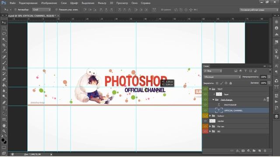Screen dimensions: 280x157
Task: Open the Слои menu
Action: (x=63, y=3)
